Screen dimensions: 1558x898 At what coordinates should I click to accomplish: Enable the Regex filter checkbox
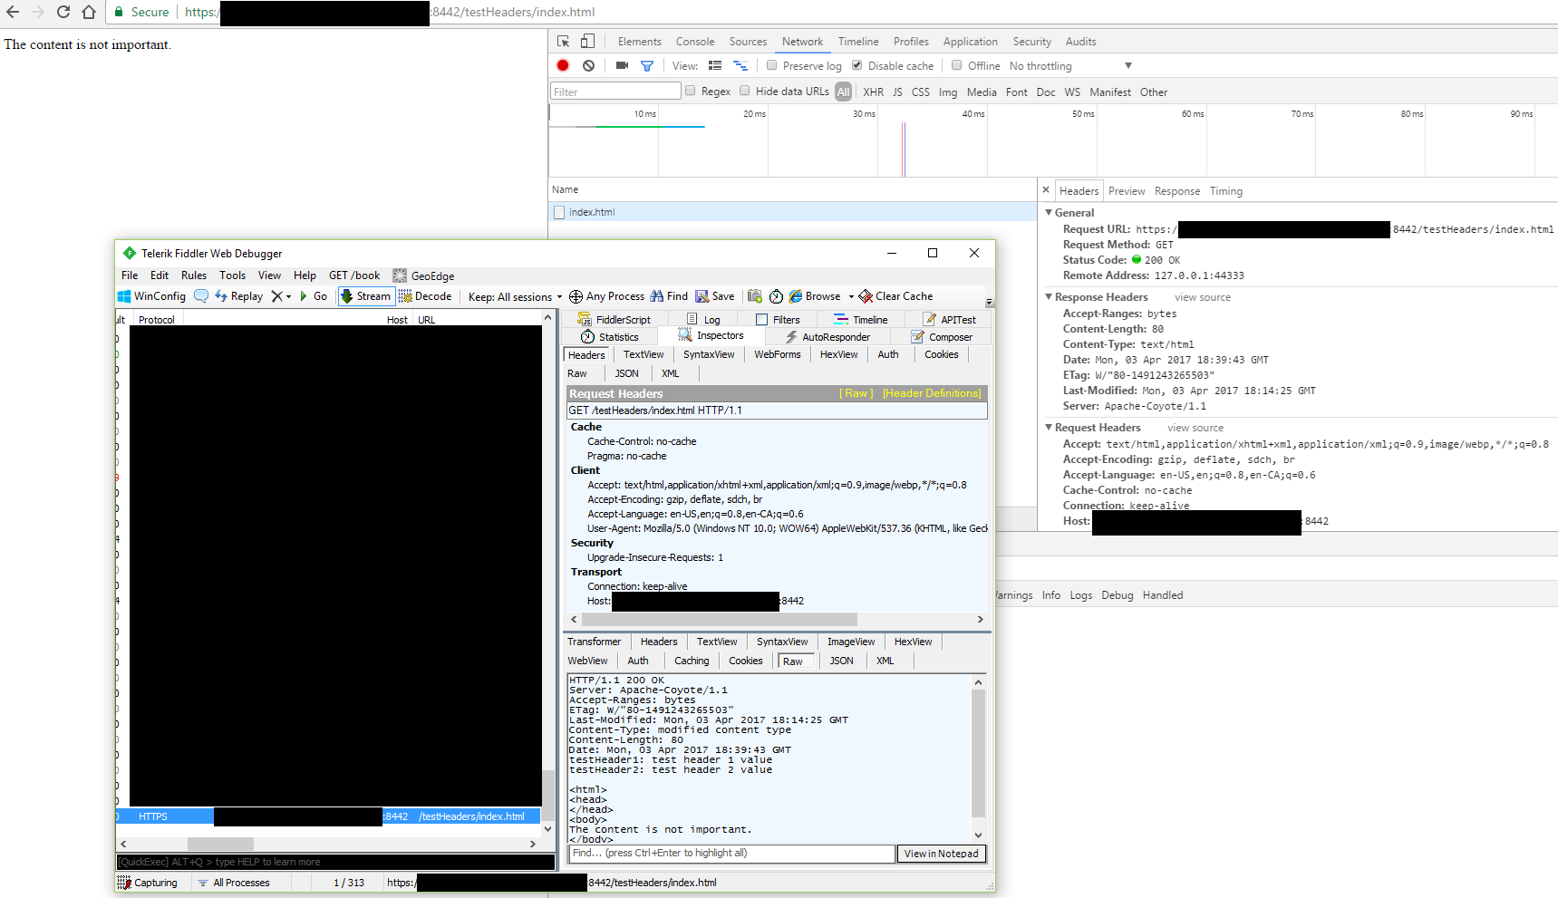[x=691, y=91]
